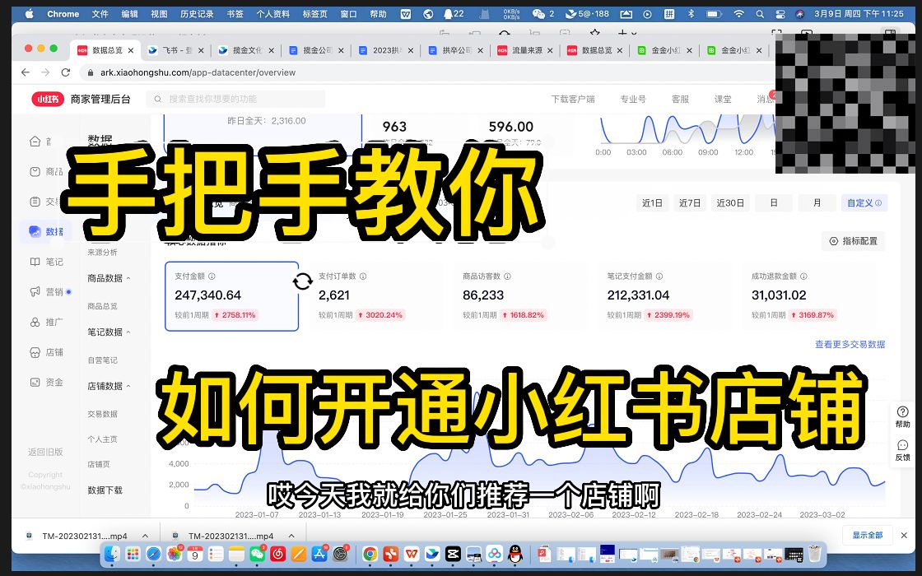
Task: Select the 近1日 date range
Action: tap(652, 202)
